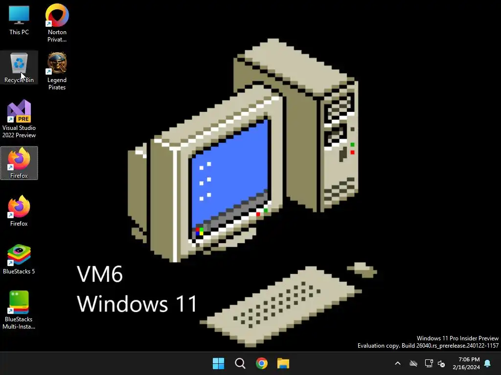Click the muted volume tray icon
The width and height of the screenshot is (501, 375).
[x=441, y=363]
